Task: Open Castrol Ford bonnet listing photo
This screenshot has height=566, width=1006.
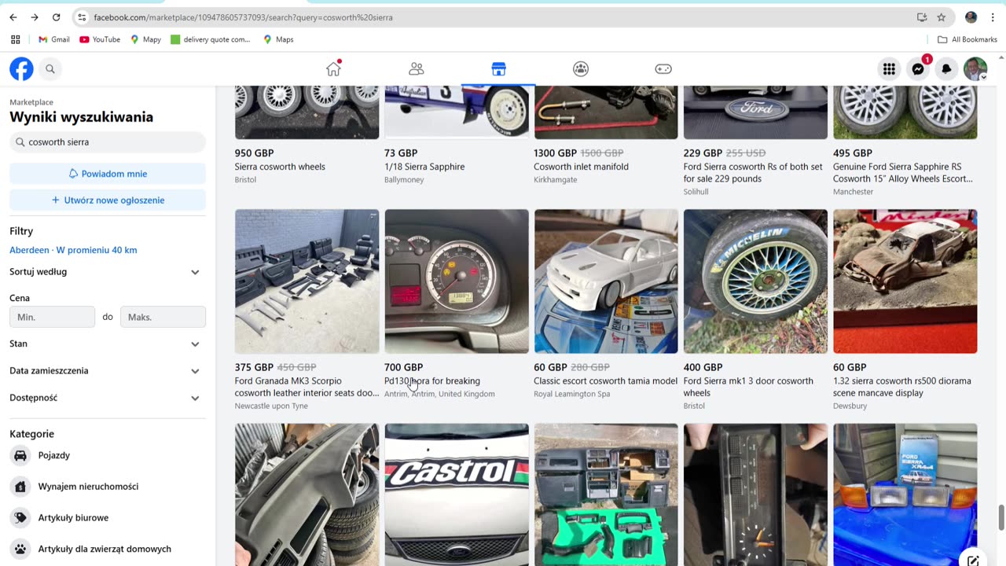Action: (457, 494)
